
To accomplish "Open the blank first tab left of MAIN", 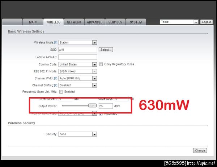I will [x=12, y=22].
